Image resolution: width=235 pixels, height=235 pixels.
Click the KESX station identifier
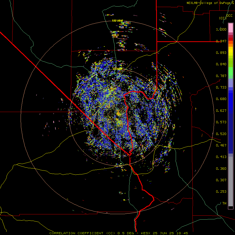coord(146,233)
